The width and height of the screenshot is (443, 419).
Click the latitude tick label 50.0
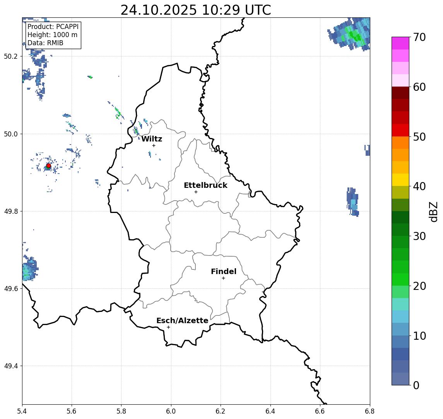coord(11,134)
